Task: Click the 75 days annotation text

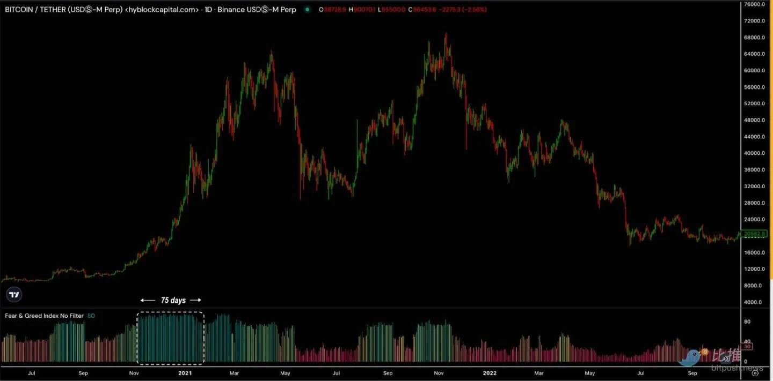Action: (173, 300)
